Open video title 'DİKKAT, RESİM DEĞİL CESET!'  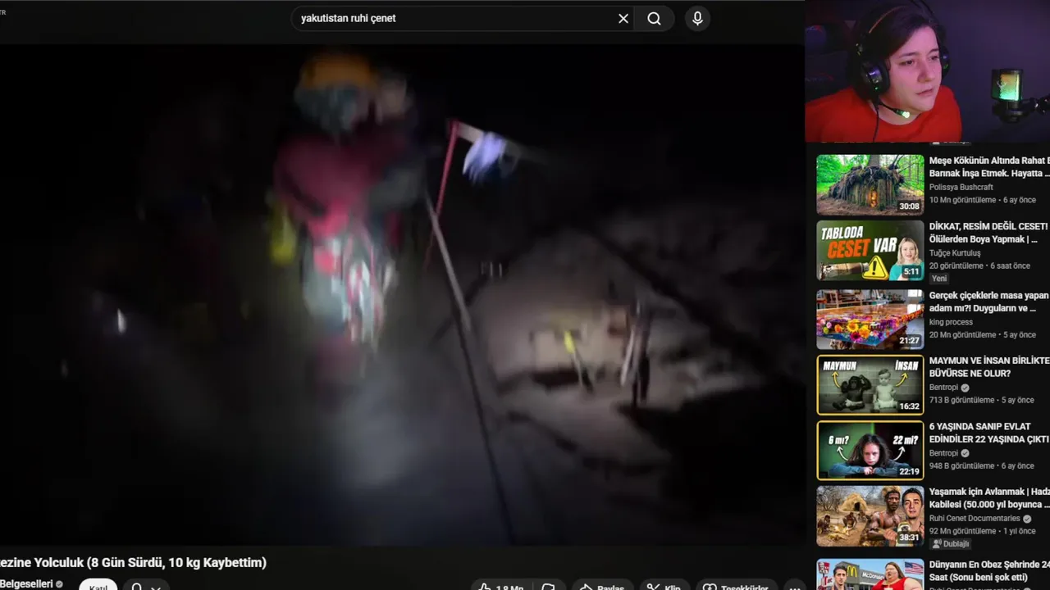tap(989, 233)
